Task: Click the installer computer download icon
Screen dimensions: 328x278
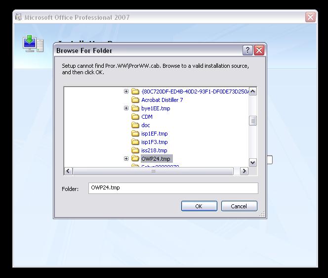Action: click(33, 44)
